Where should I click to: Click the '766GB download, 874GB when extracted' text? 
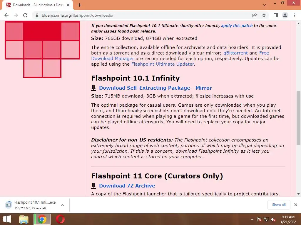tap(151, 38)
